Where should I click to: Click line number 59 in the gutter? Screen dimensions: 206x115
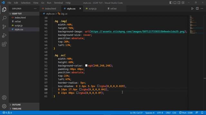click(x=46, y=89)
